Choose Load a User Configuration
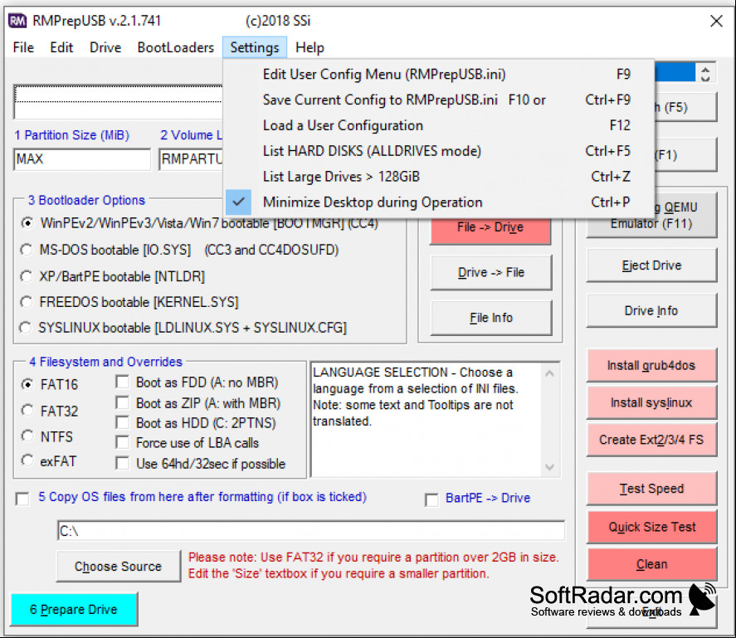The width and height of the screenshot is (736, 638). [x=438, y=125]
